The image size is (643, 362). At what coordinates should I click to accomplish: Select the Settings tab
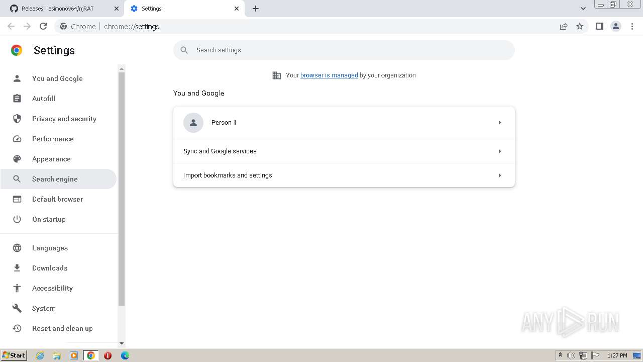tap(184, 9)
